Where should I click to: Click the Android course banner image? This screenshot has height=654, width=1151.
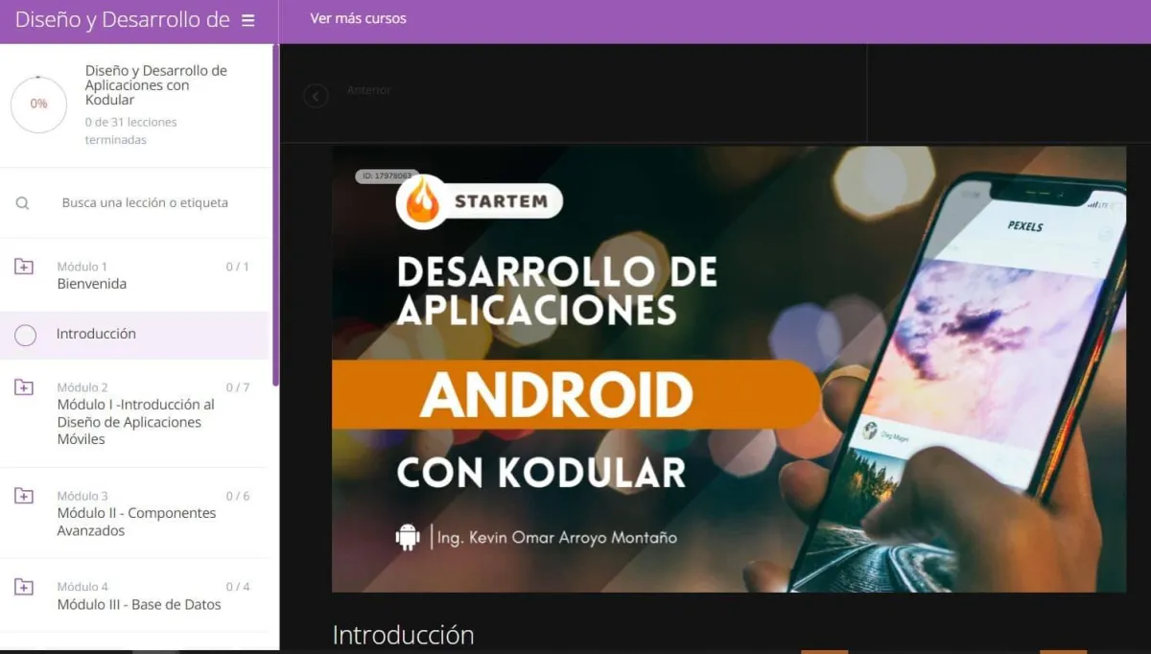coord(729,369)
